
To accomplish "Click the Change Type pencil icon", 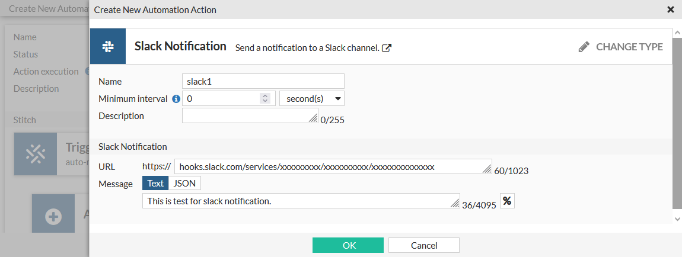I will pos(584,47).
